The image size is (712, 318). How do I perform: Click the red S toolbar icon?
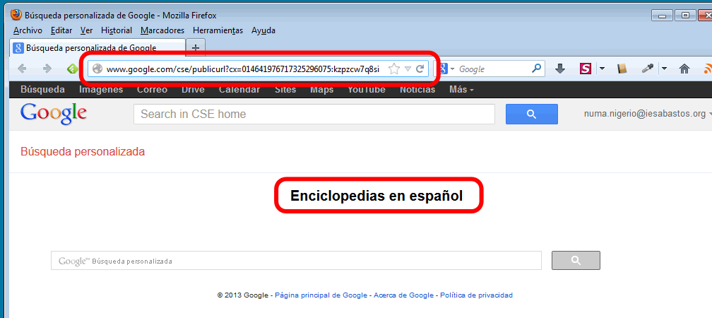pyautogui.click(x=586, y=69)
